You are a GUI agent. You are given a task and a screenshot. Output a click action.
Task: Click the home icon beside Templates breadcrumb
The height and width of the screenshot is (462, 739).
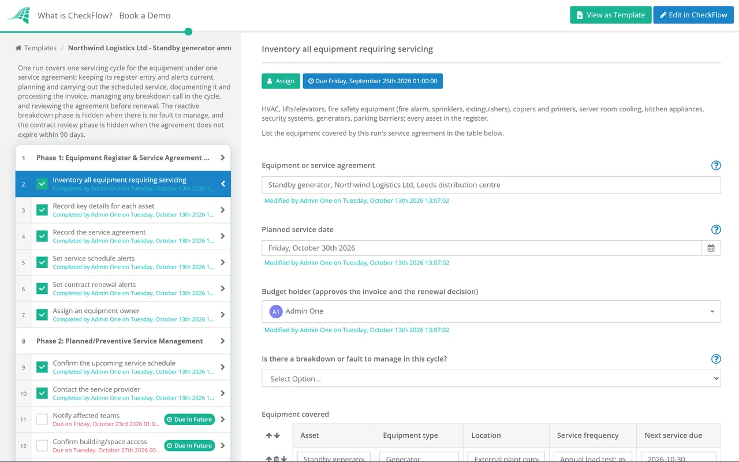pyautogui.click(x=18, y=48)
